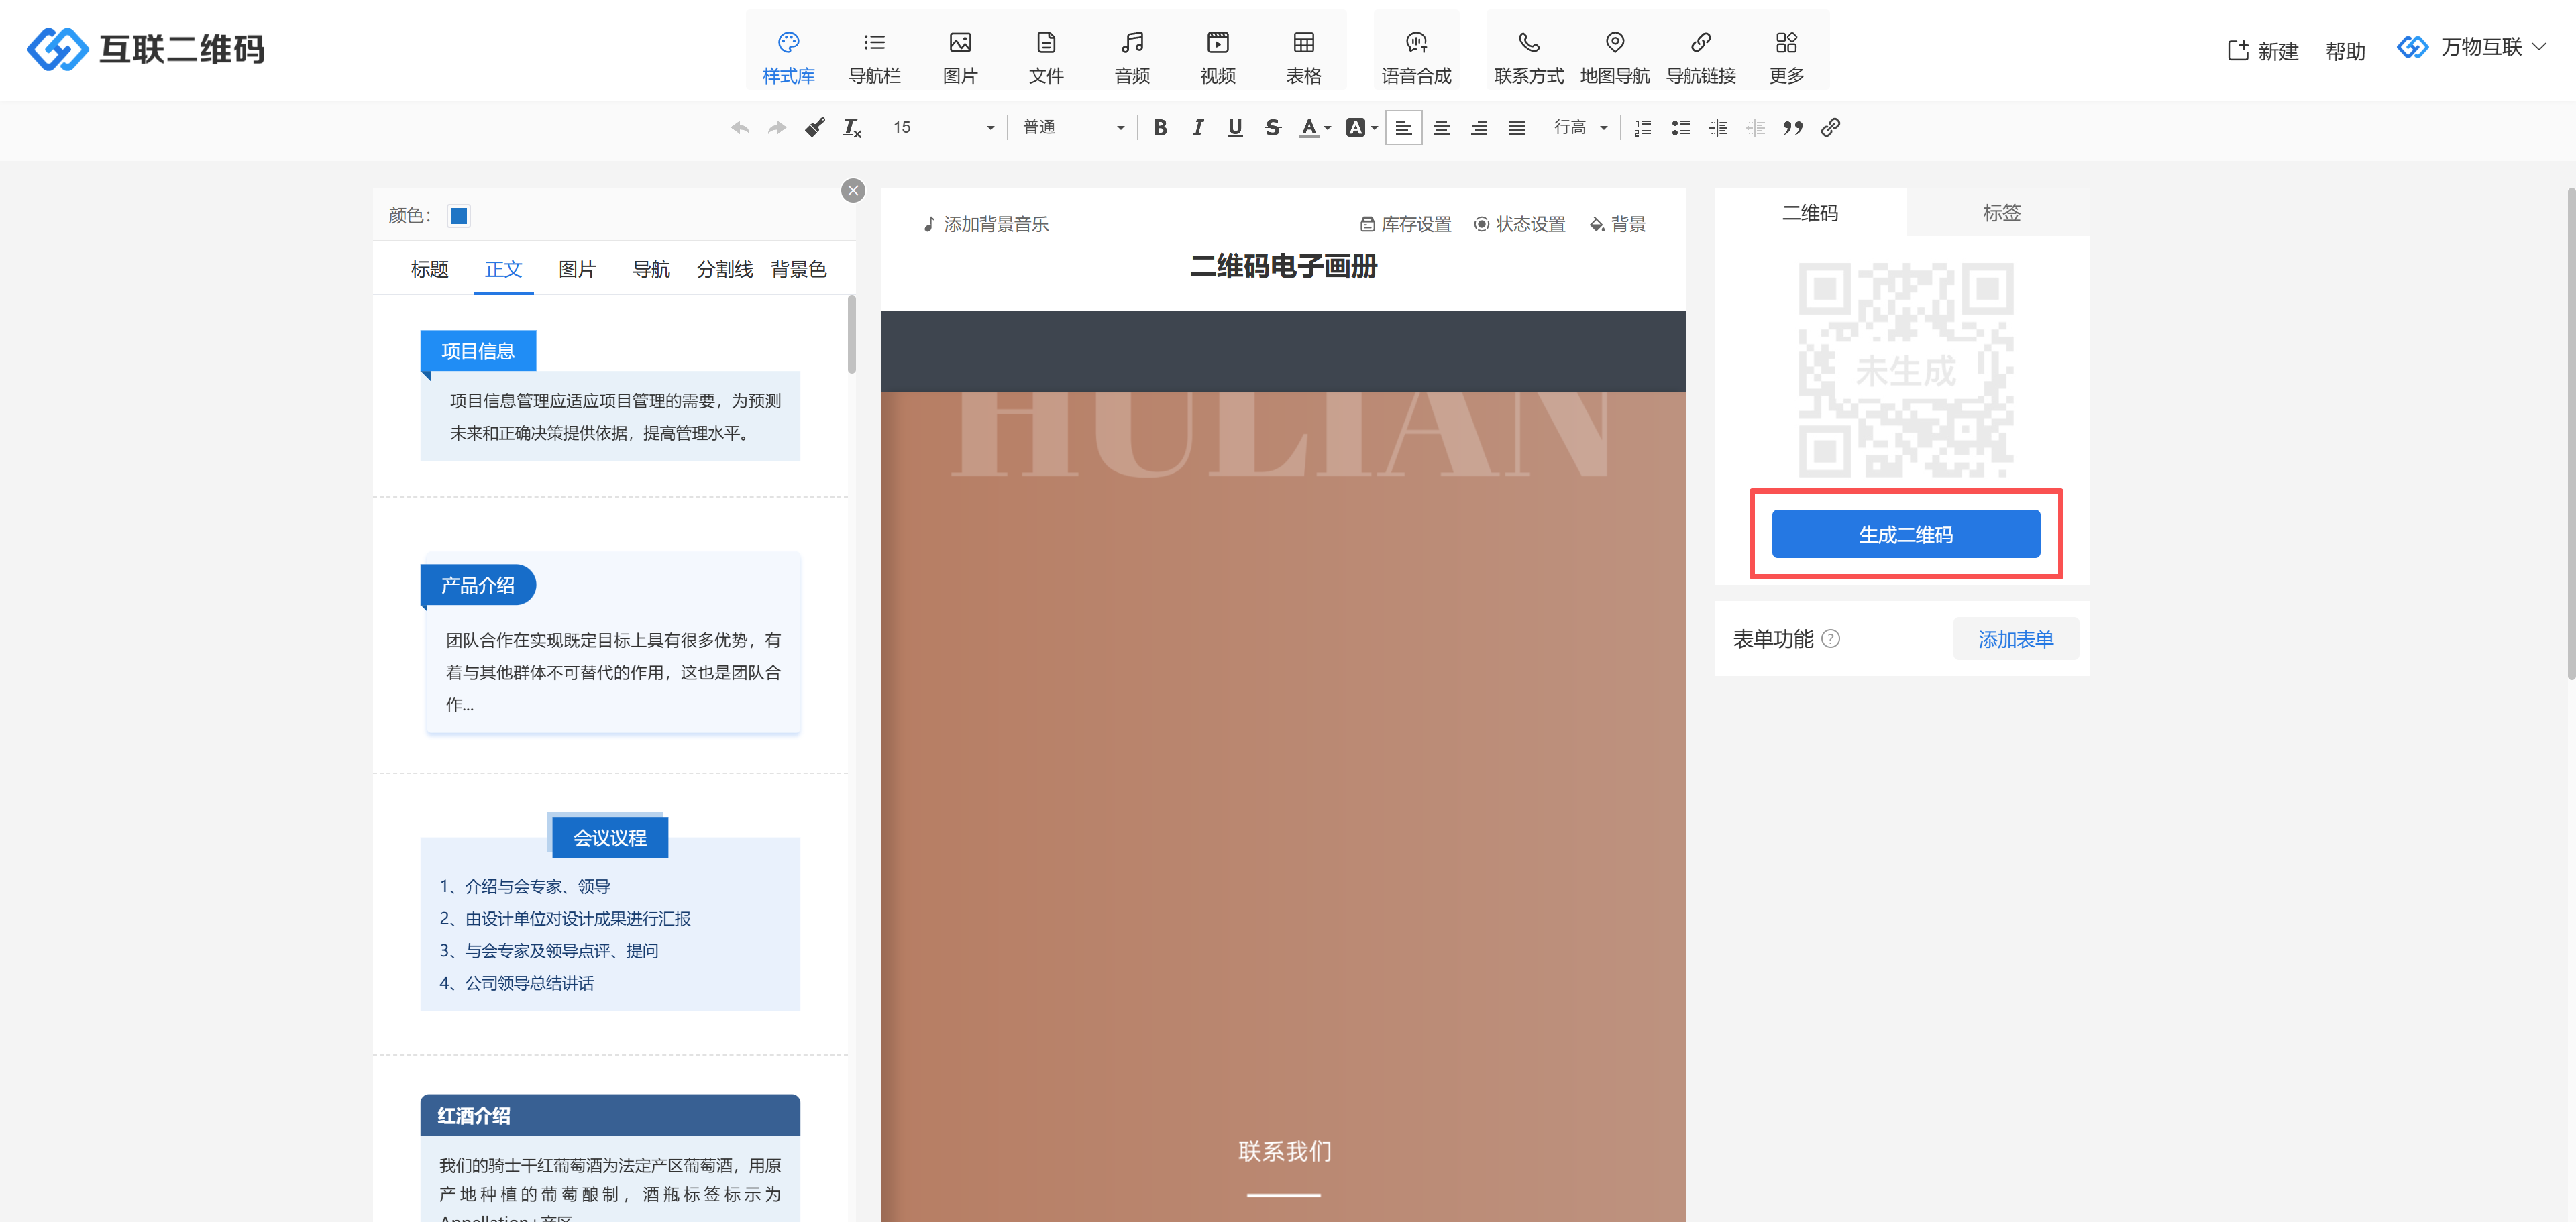Add a 地图导航 map navigation block
Viewport: 2576px width, 1222px height.
tap(1614, 56)
